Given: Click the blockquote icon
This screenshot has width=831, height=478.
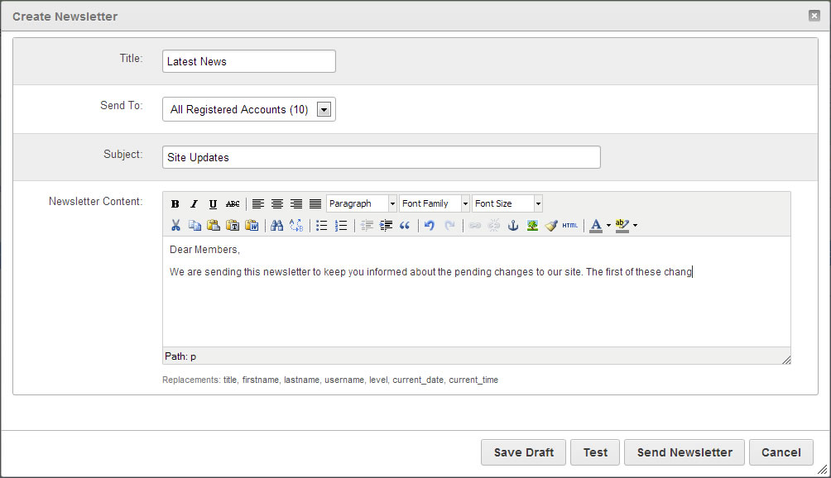Looking at the screenshot, I should point(405,226).
